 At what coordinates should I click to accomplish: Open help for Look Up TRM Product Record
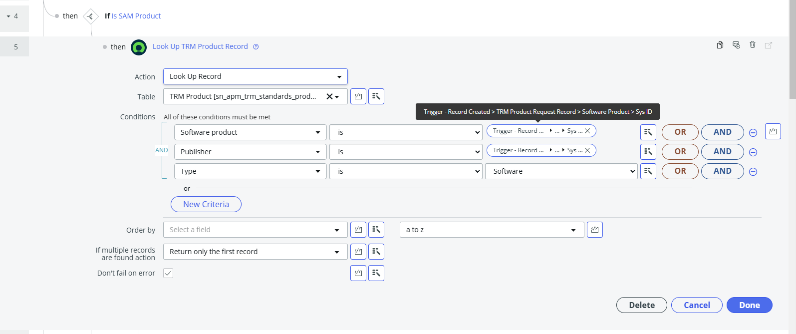pyautogui.click(x=256, y=47)
